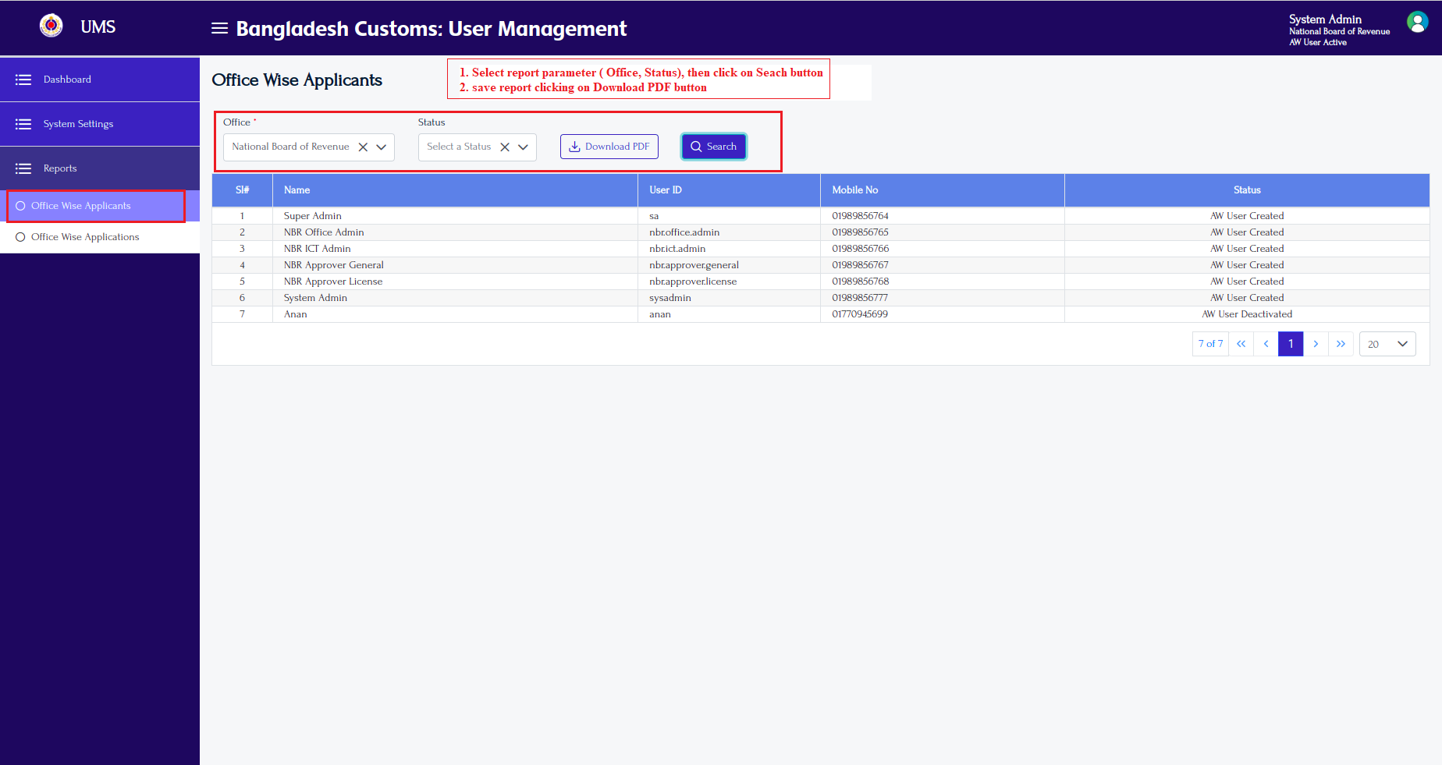Open the Select a Status combo box
The height and width of the screenshot is (765, 1442).
pyautogui.click(x=478, y=147)
